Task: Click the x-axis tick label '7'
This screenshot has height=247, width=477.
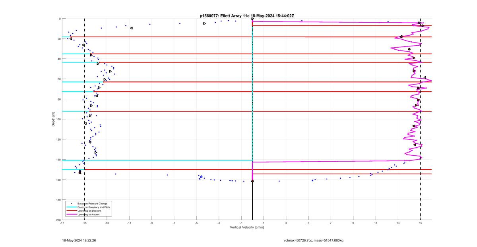Action: pos(331,223)
